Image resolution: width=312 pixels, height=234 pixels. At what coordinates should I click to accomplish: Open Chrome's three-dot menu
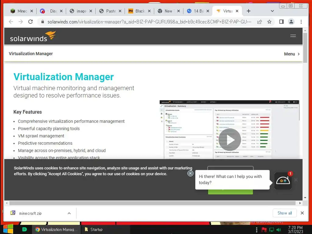[301, 22]
